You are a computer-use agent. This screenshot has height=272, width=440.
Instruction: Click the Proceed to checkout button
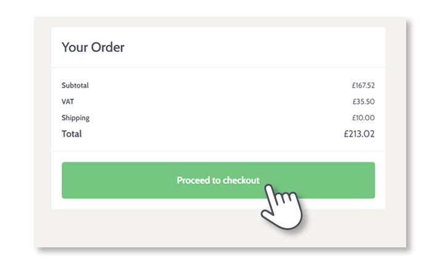tap(218, 180)
